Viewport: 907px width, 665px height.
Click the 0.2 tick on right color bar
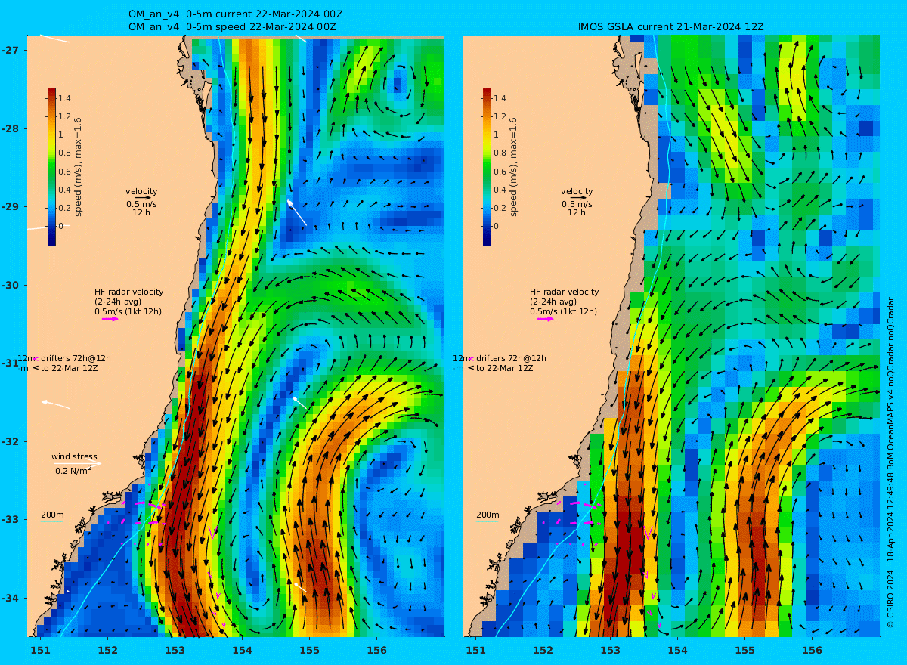tap(500, 208)
